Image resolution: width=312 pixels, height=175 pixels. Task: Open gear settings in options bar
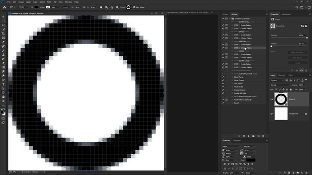coord(117,7)
